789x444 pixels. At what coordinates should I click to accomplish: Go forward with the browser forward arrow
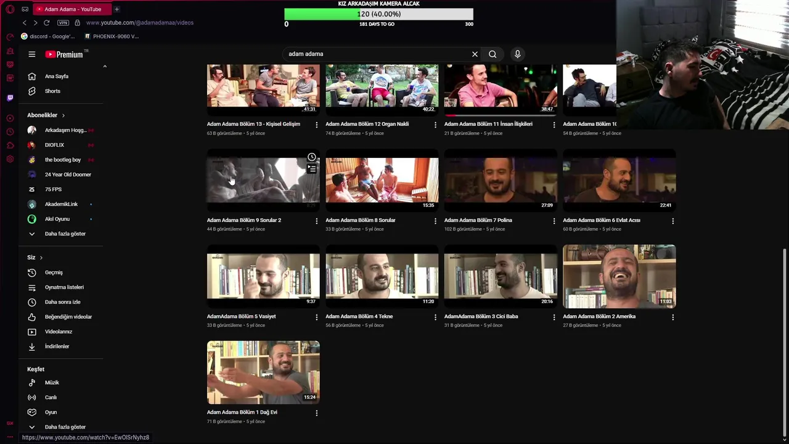[35, 23]
